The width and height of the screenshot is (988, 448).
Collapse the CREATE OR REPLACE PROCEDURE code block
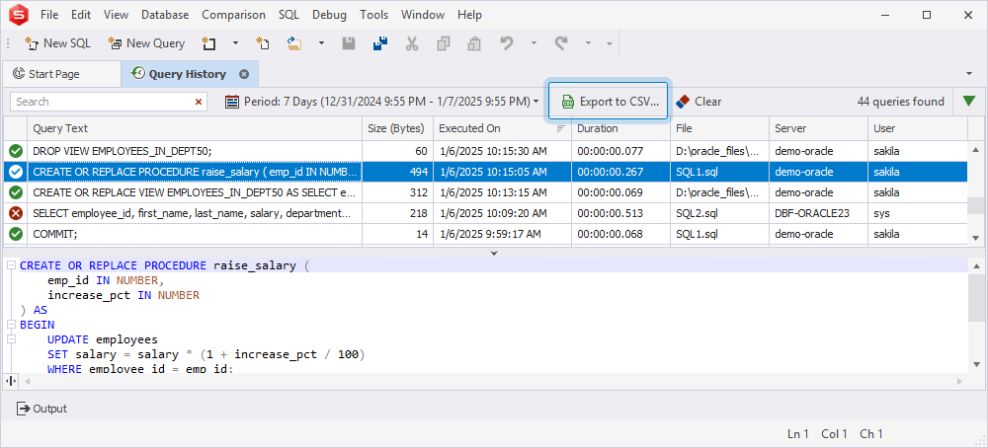11,265
